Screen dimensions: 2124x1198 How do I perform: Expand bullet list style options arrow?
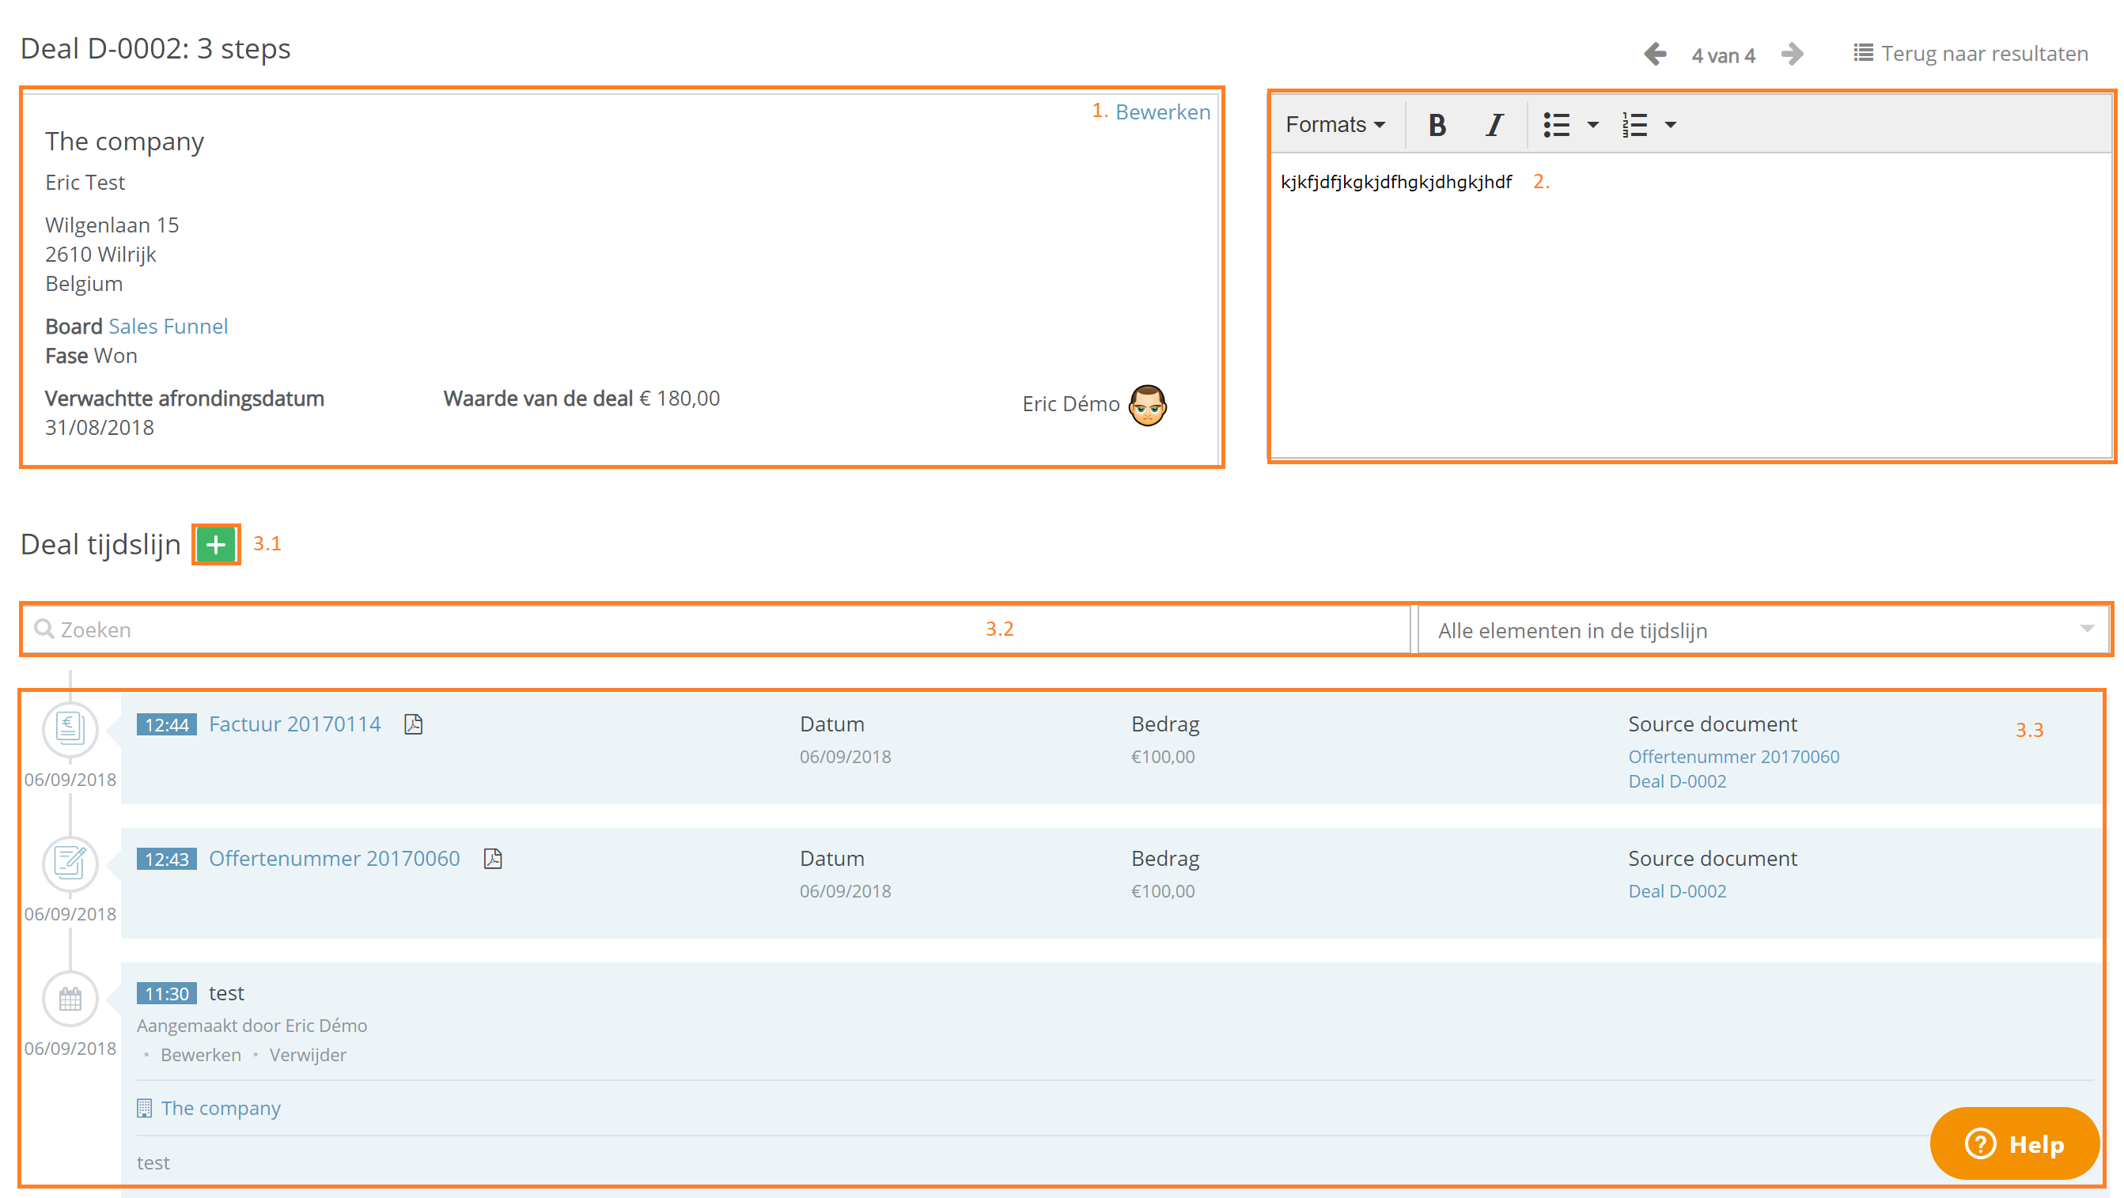[x=1593, y=124]
